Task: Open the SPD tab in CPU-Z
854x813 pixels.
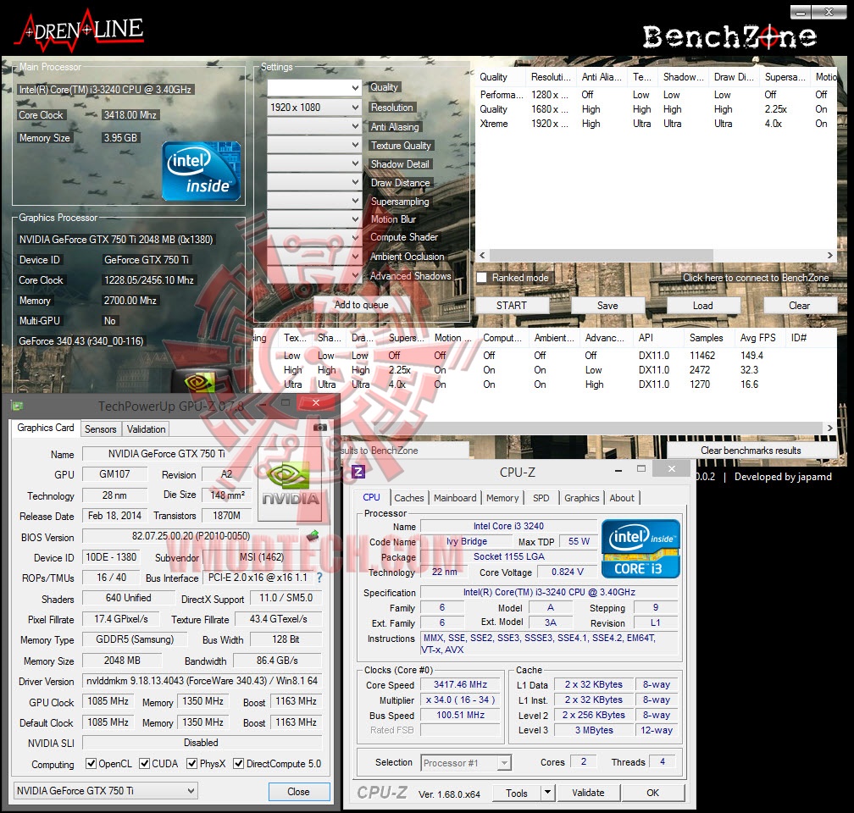Action: pos(541,498)
